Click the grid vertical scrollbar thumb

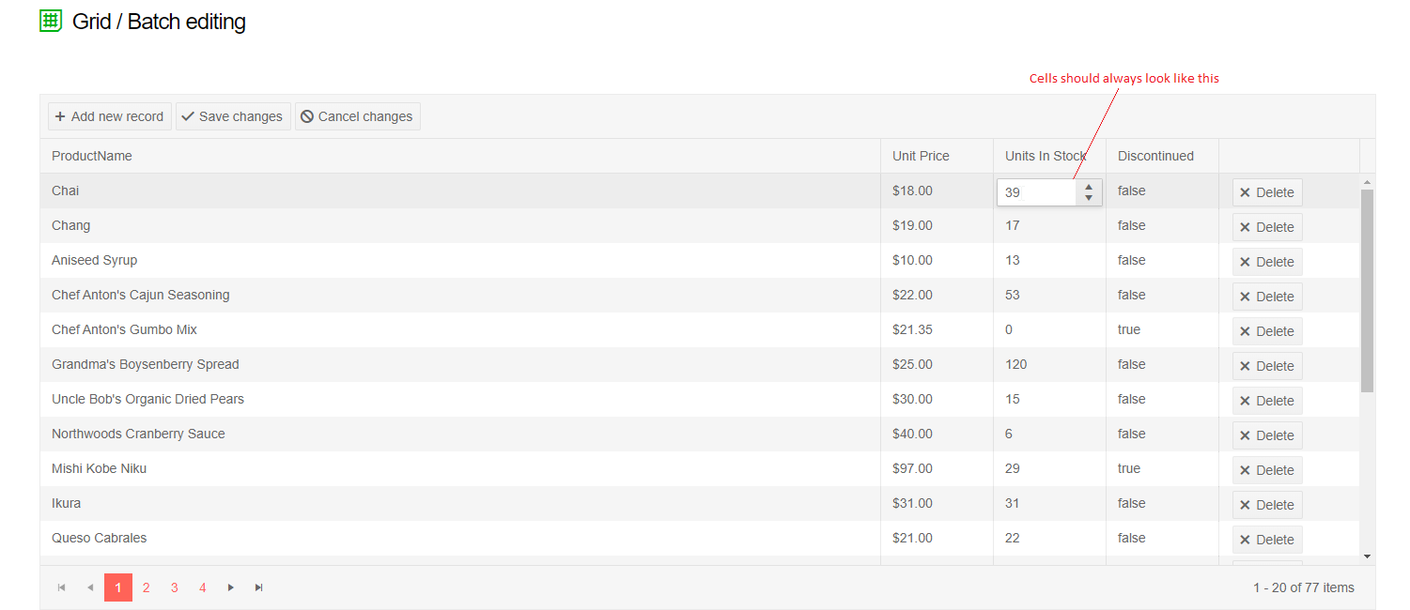point(1367,290)
